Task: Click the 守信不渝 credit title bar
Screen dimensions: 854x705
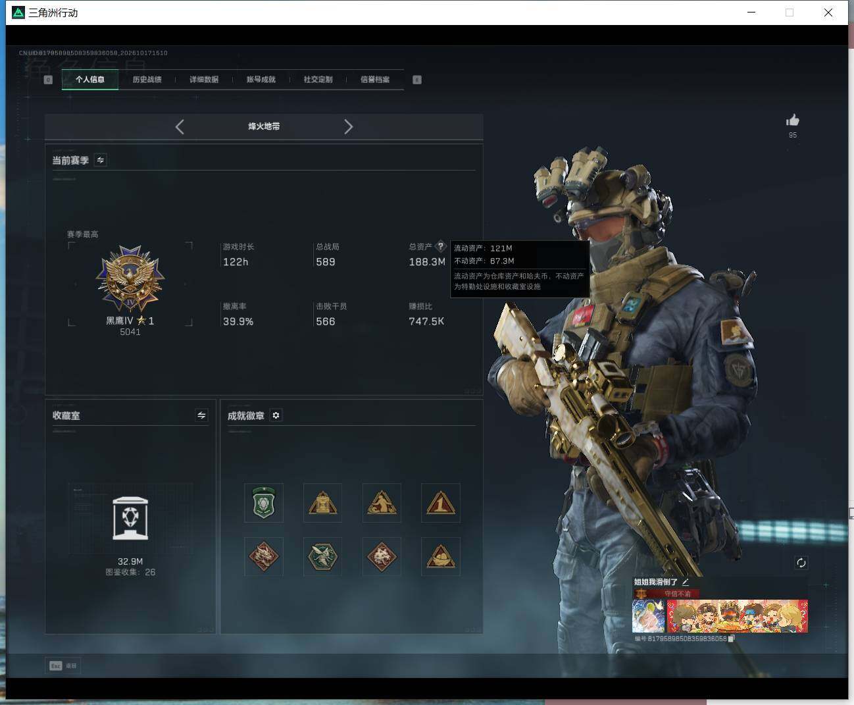Action: (x=666, y=594)
